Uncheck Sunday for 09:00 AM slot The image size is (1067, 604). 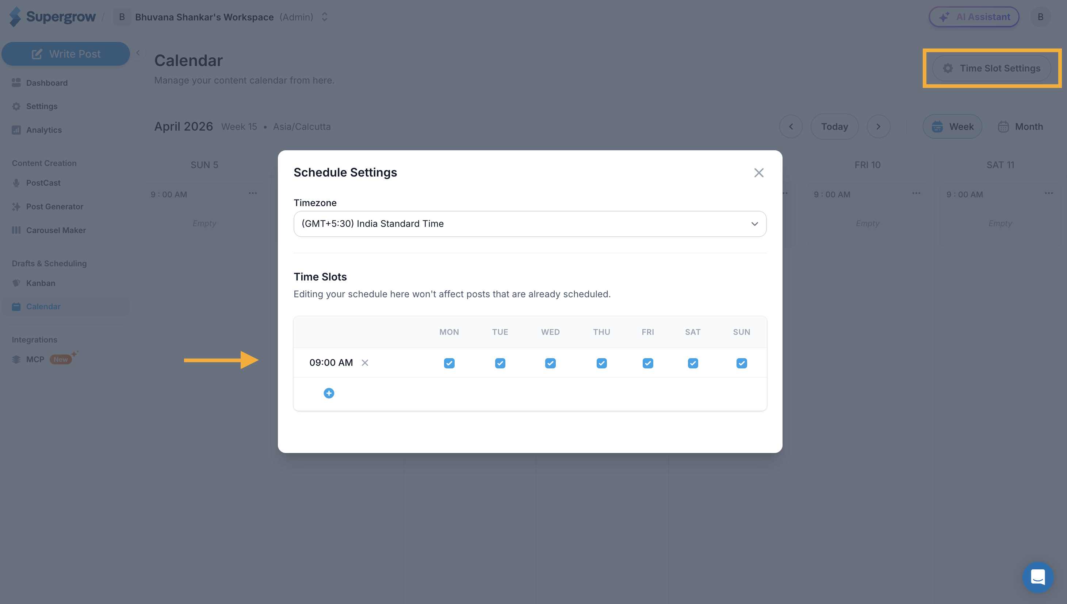click(x=741, y=363)
